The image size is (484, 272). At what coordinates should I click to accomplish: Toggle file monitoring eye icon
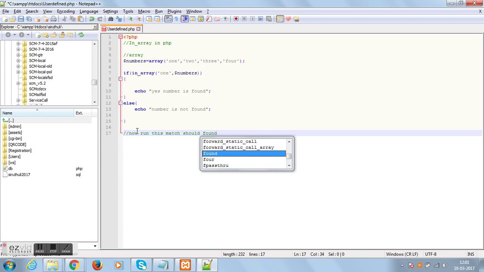(225, 19)
